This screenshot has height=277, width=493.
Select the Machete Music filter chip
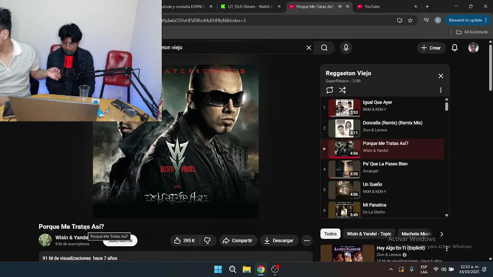click(x=416, y=234)
